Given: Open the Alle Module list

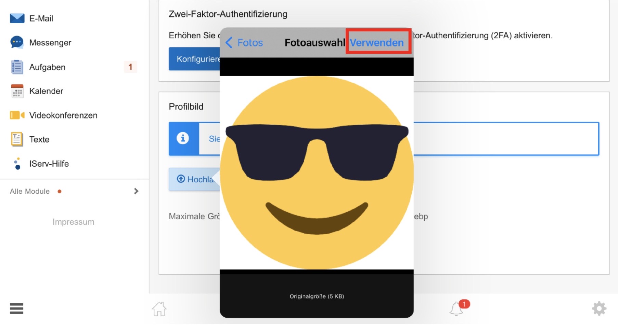Looking at the screenshot, I should coord(30,191).
